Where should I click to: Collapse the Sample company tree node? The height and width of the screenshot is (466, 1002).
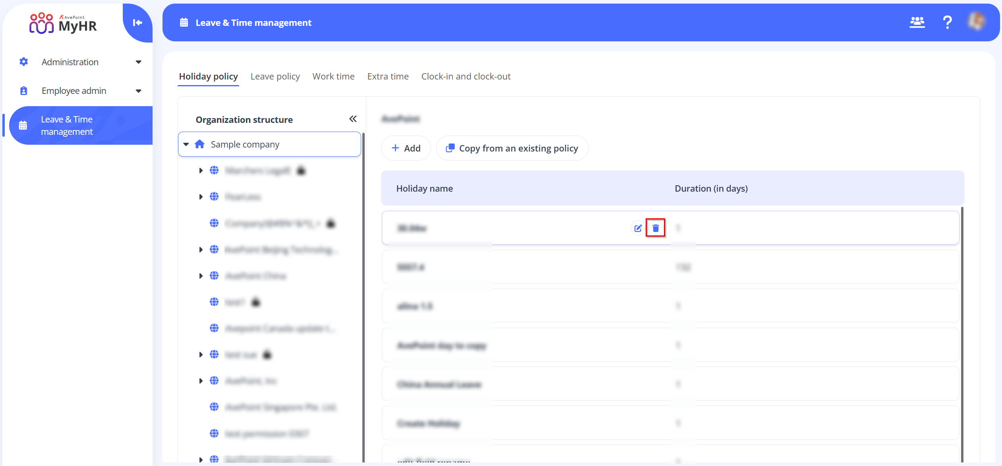click(x=186, y=144)
